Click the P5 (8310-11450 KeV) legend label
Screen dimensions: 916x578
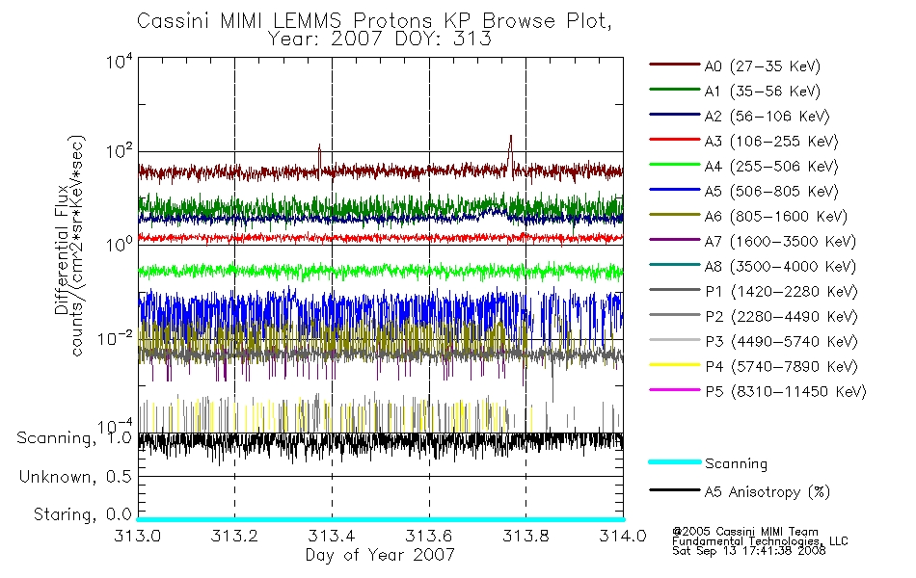point(786,392)
